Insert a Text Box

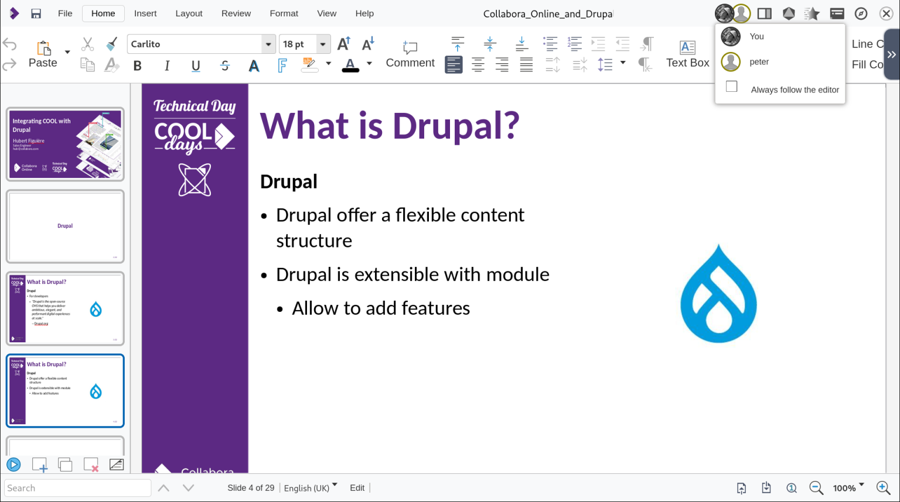click(687, 54)
